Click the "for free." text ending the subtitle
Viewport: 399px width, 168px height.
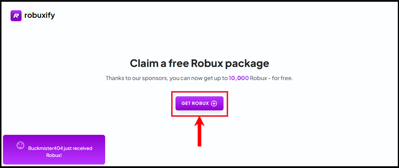coord(282,78)
